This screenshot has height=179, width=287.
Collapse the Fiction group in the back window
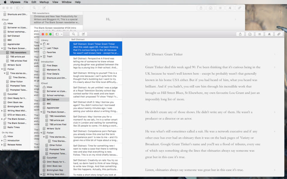(x=2, y=69)
